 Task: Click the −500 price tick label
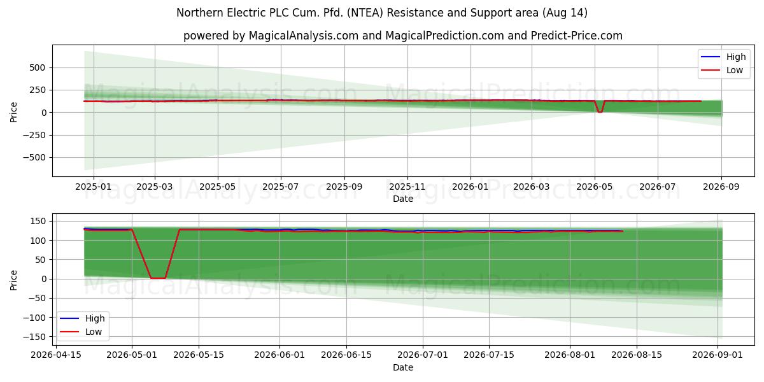(x=36, y=157)
